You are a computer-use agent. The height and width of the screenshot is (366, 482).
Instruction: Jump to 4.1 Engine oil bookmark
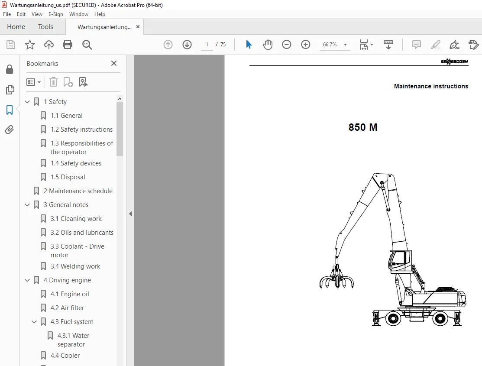point(70,294)
